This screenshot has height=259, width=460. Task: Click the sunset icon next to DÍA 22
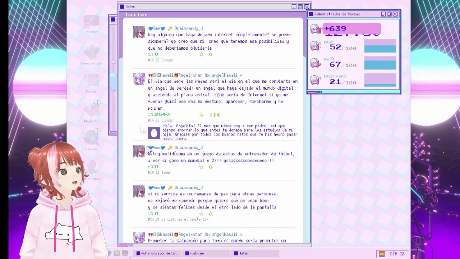tap(382, 254)
